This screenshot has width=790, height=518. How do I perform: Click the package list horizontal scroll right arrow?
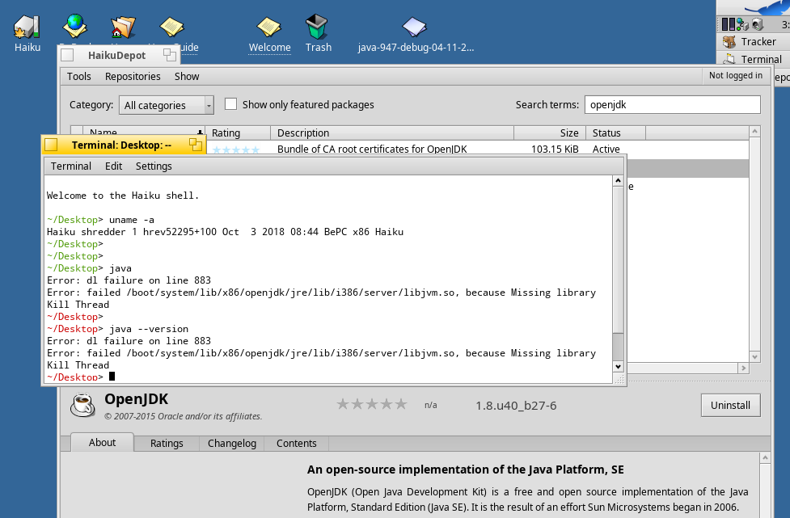[x=744, y=368]
